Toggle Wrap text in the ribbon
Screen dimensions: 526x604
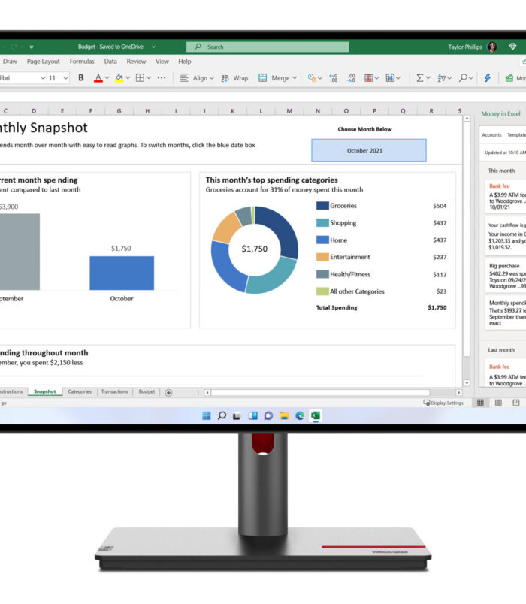[234, 78]
